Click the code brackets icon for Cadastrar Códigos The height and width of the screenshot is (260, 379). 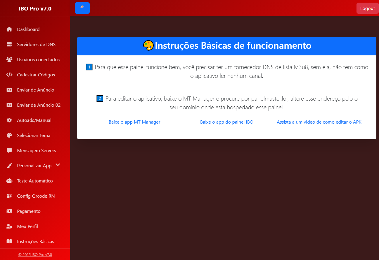(x=9, y=75)
